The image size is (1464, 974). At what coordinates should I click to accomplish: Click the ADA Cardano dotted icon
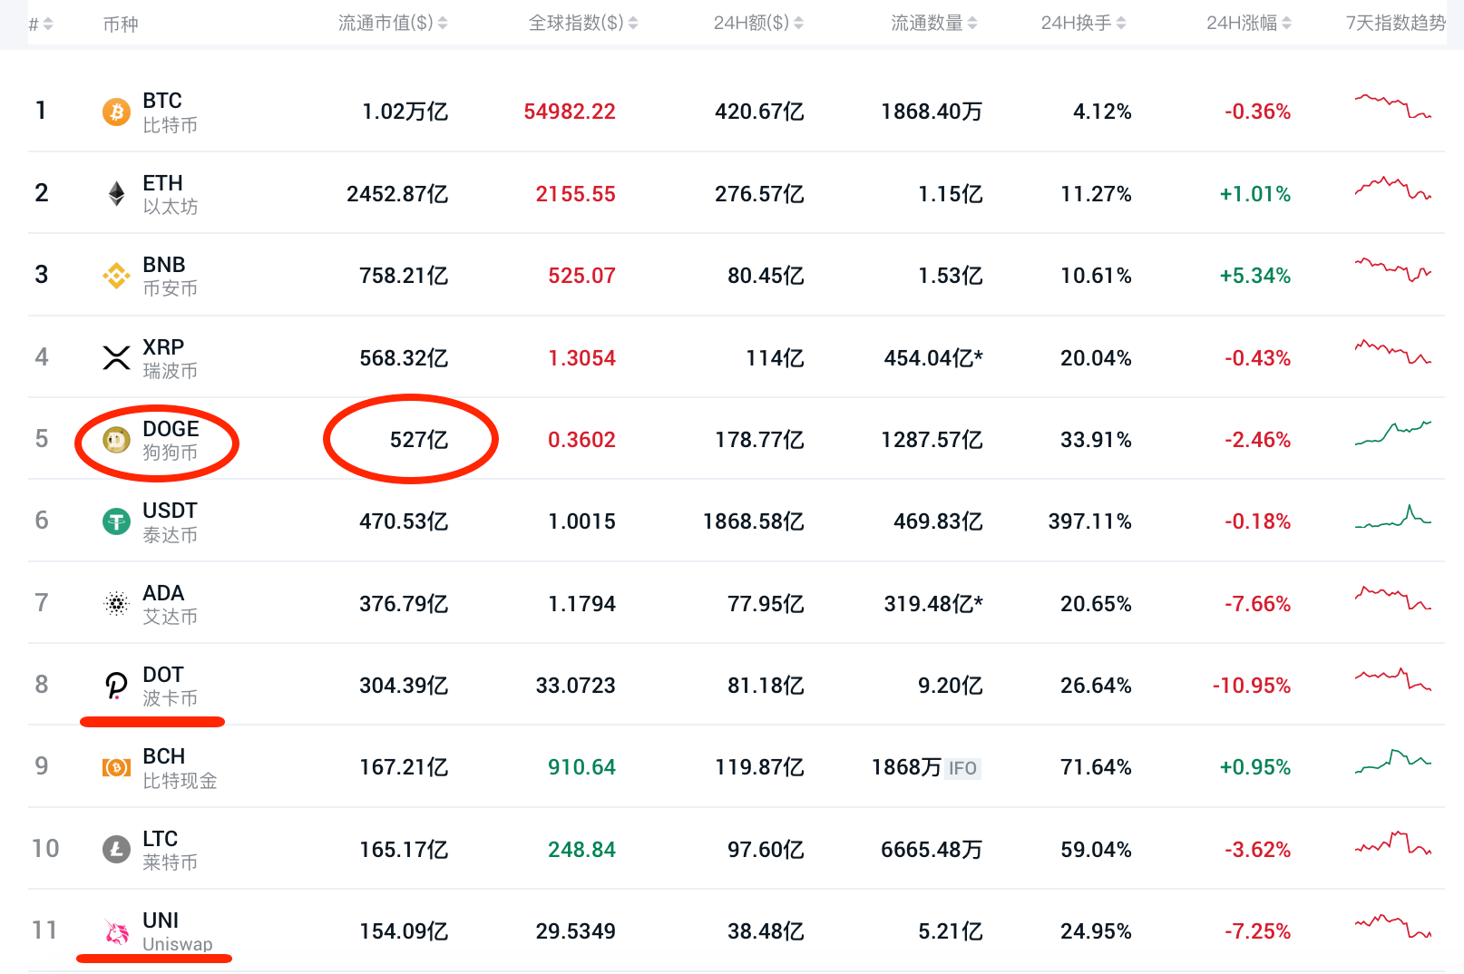116,603
